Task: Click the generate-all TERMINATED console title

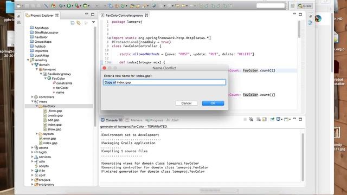Action: 134,126
